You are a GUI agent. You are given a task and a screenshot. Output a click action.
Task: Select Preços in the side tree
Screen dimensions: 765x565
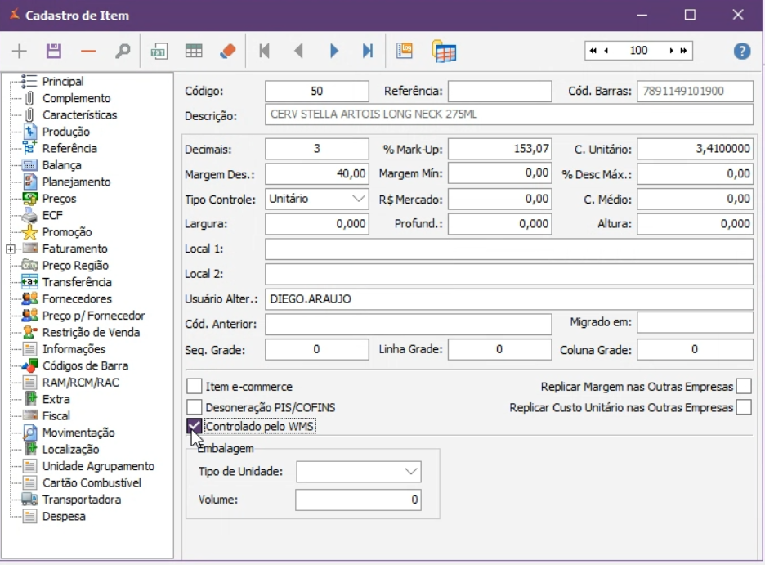tap(59, 199)
